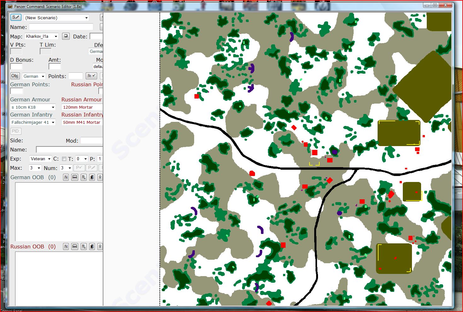
Task: Click the N button in German OOB row
Action: pyautogui.click(x=66, y=177)
